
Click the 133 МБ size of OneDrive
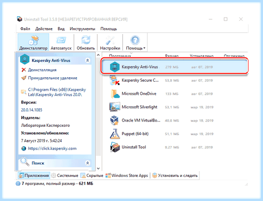click(x=171, y=94)
